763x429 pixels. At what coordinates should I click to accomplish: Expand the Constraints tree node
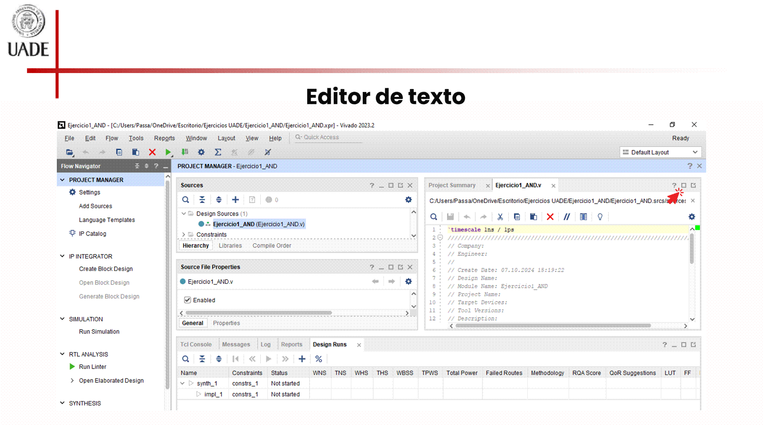tap(184, 235)
